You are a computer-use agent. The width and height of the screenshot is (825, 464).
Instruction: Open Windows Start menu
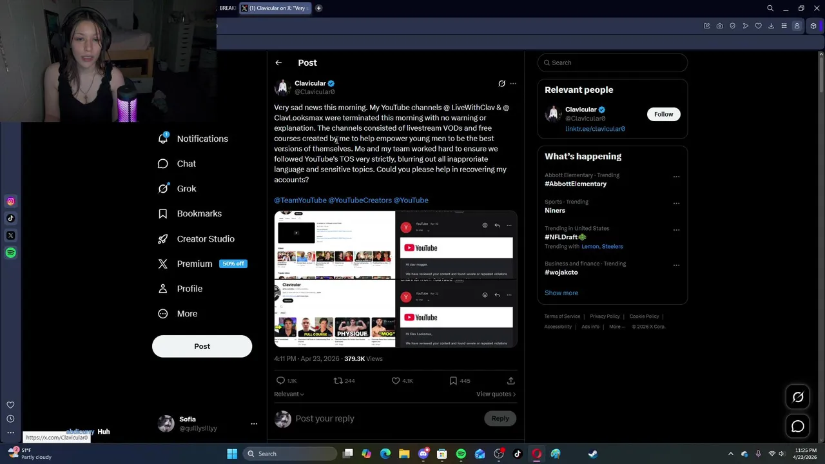[x=232, y=454]
